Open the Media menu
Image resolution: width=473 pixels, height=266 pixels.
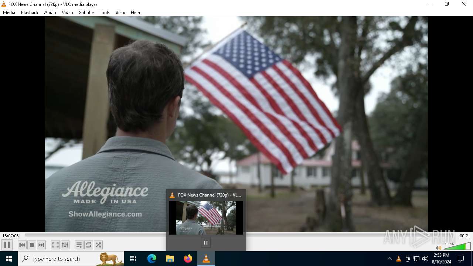[9, 13]
